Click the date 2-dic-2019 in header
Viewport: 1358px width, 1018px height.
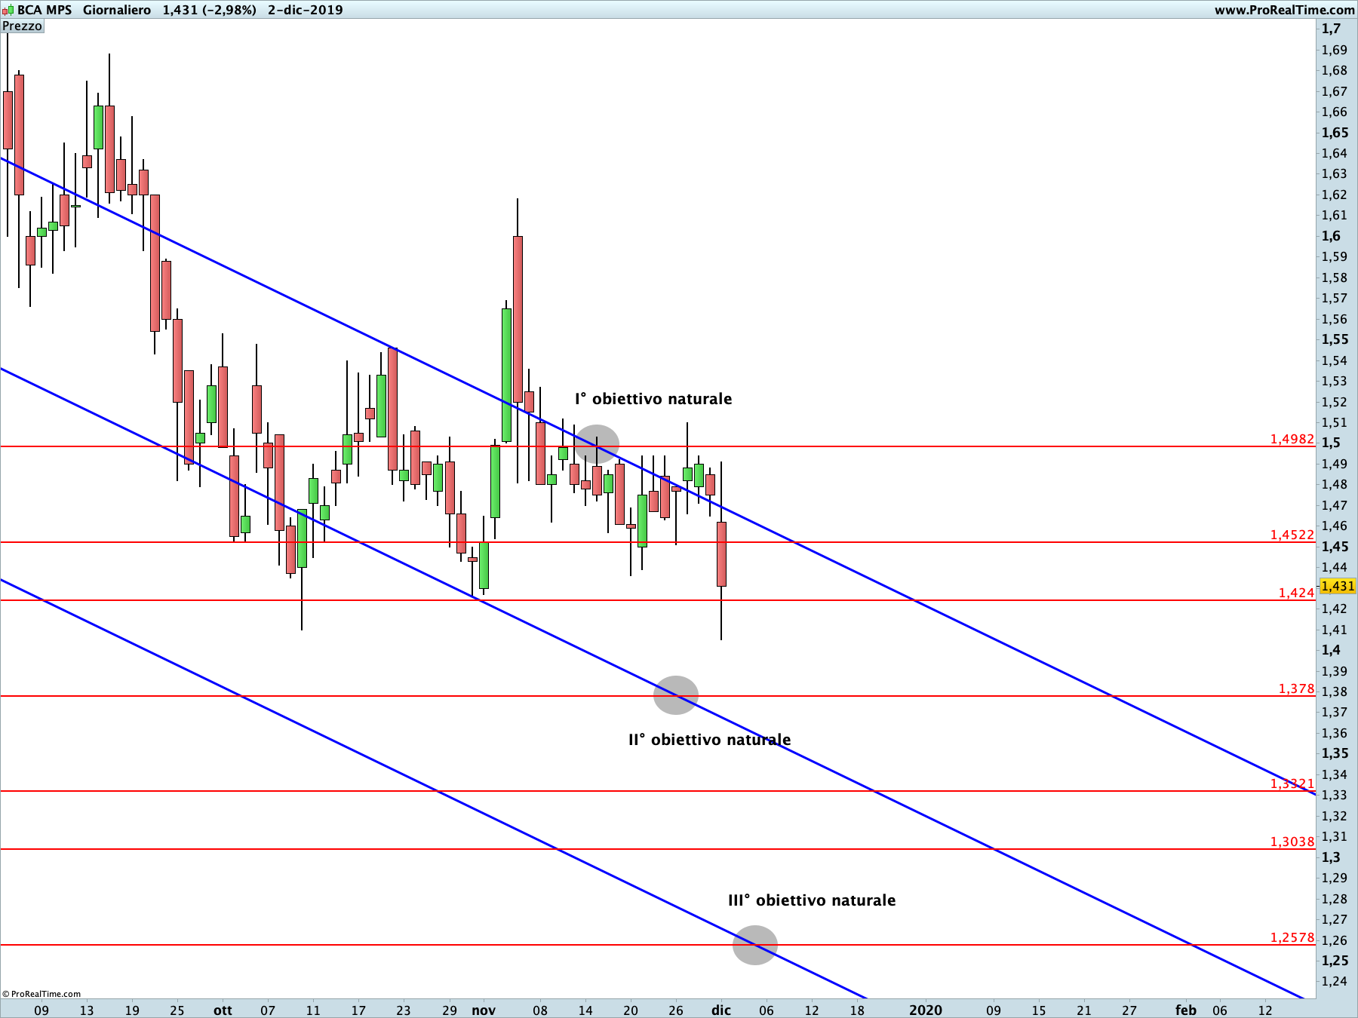pos(305,10)
